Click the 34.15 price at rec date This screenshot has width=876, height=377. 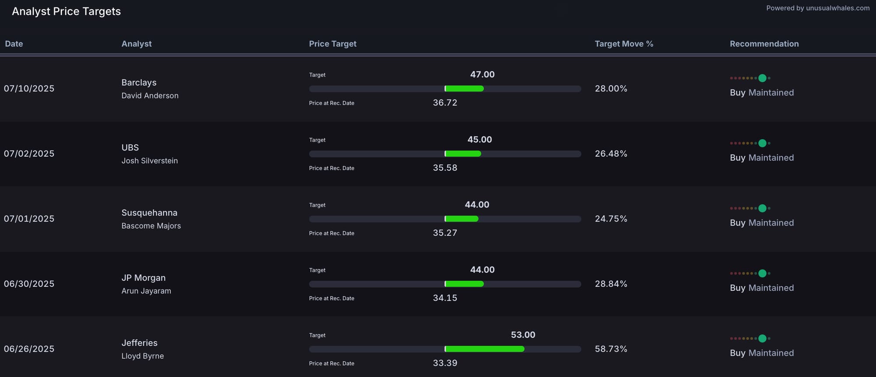445,299
